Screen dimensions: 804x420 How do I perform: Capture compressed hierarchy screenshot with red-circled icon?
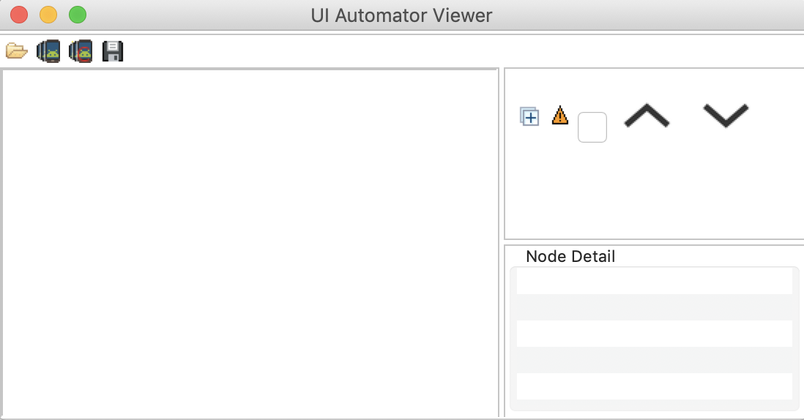click(x=81, y=51)
